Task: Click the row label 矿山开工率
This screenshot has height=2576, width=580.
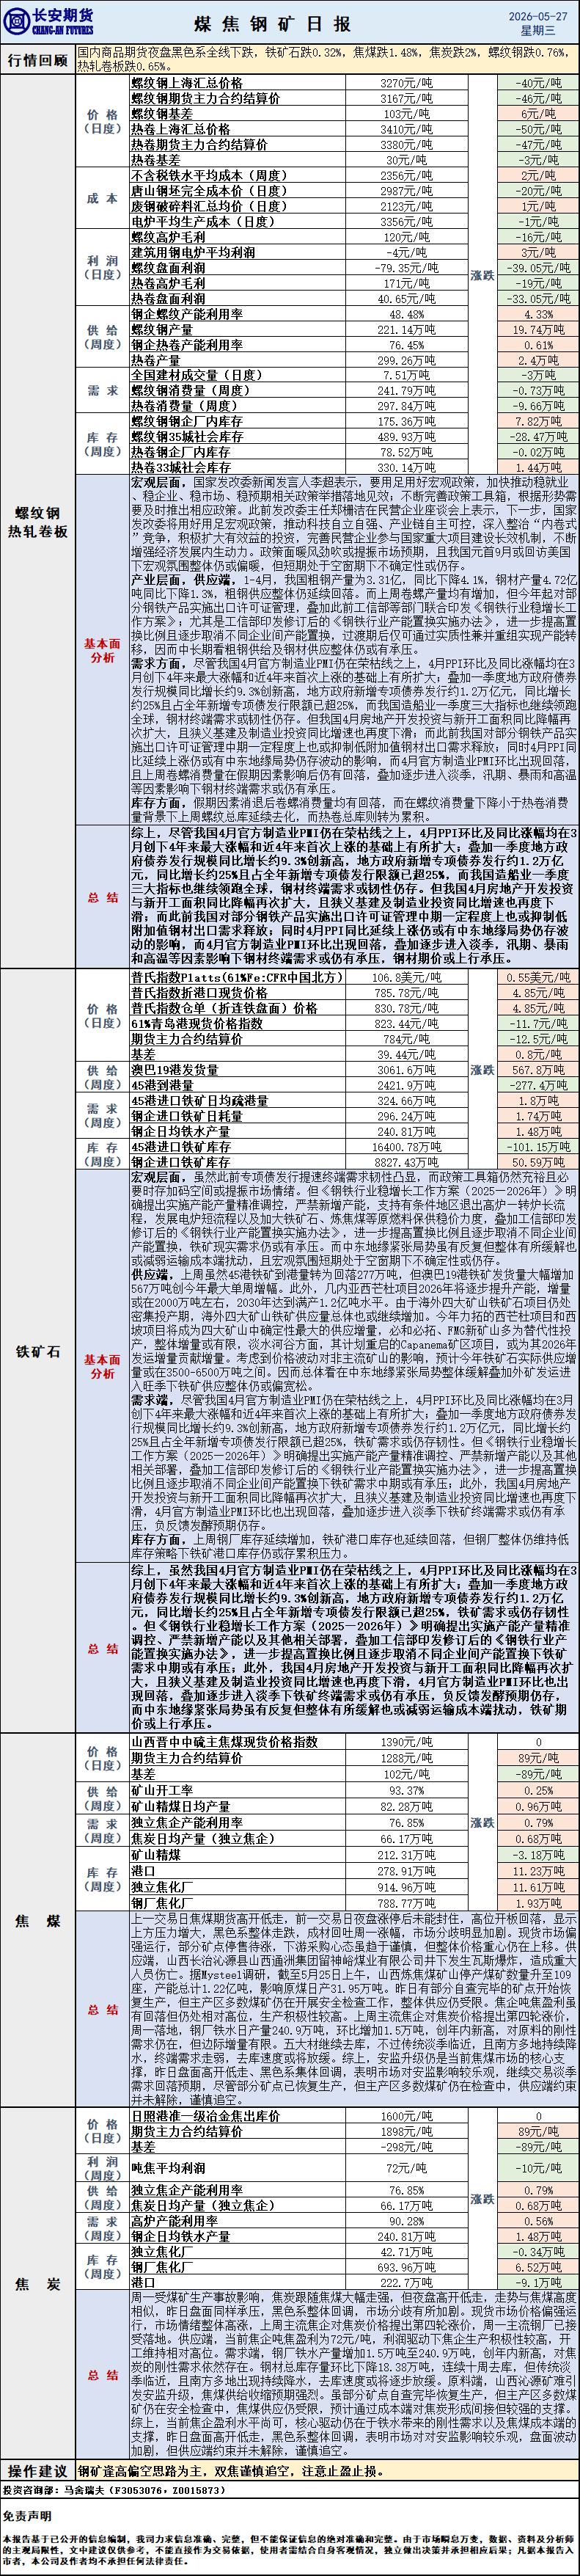Action: pyautogui.click(x=162, y=1790)
